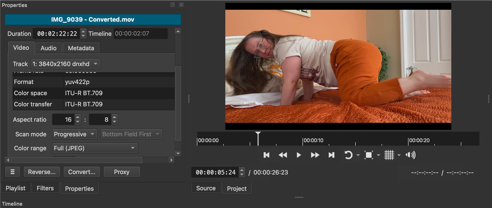
Task: Toggle the zoom fit icon
Action: tap(368, 155)
